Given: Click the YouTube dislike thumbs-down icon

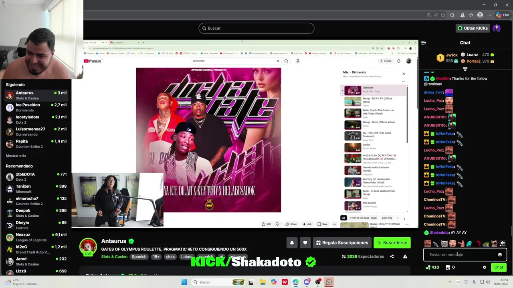Looking at the screenshot, I should pyautogui.click(x=277, y=224).
